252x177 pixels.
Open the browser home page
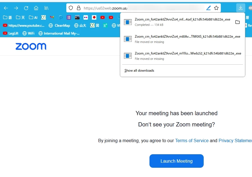36,8
